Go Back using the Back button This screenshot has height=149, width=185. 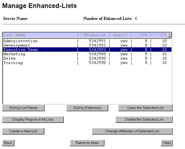(x=8, y=143)
